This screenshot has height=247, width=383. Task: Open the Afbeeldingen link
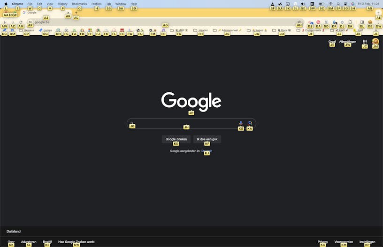tap(348, 42)
